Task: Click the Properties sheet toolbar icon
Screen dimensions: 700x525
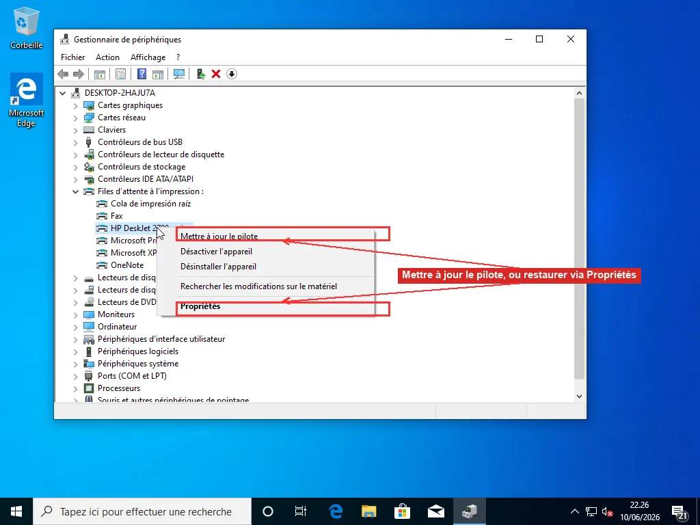Action: pyautogui.click(x=120, y=74)
